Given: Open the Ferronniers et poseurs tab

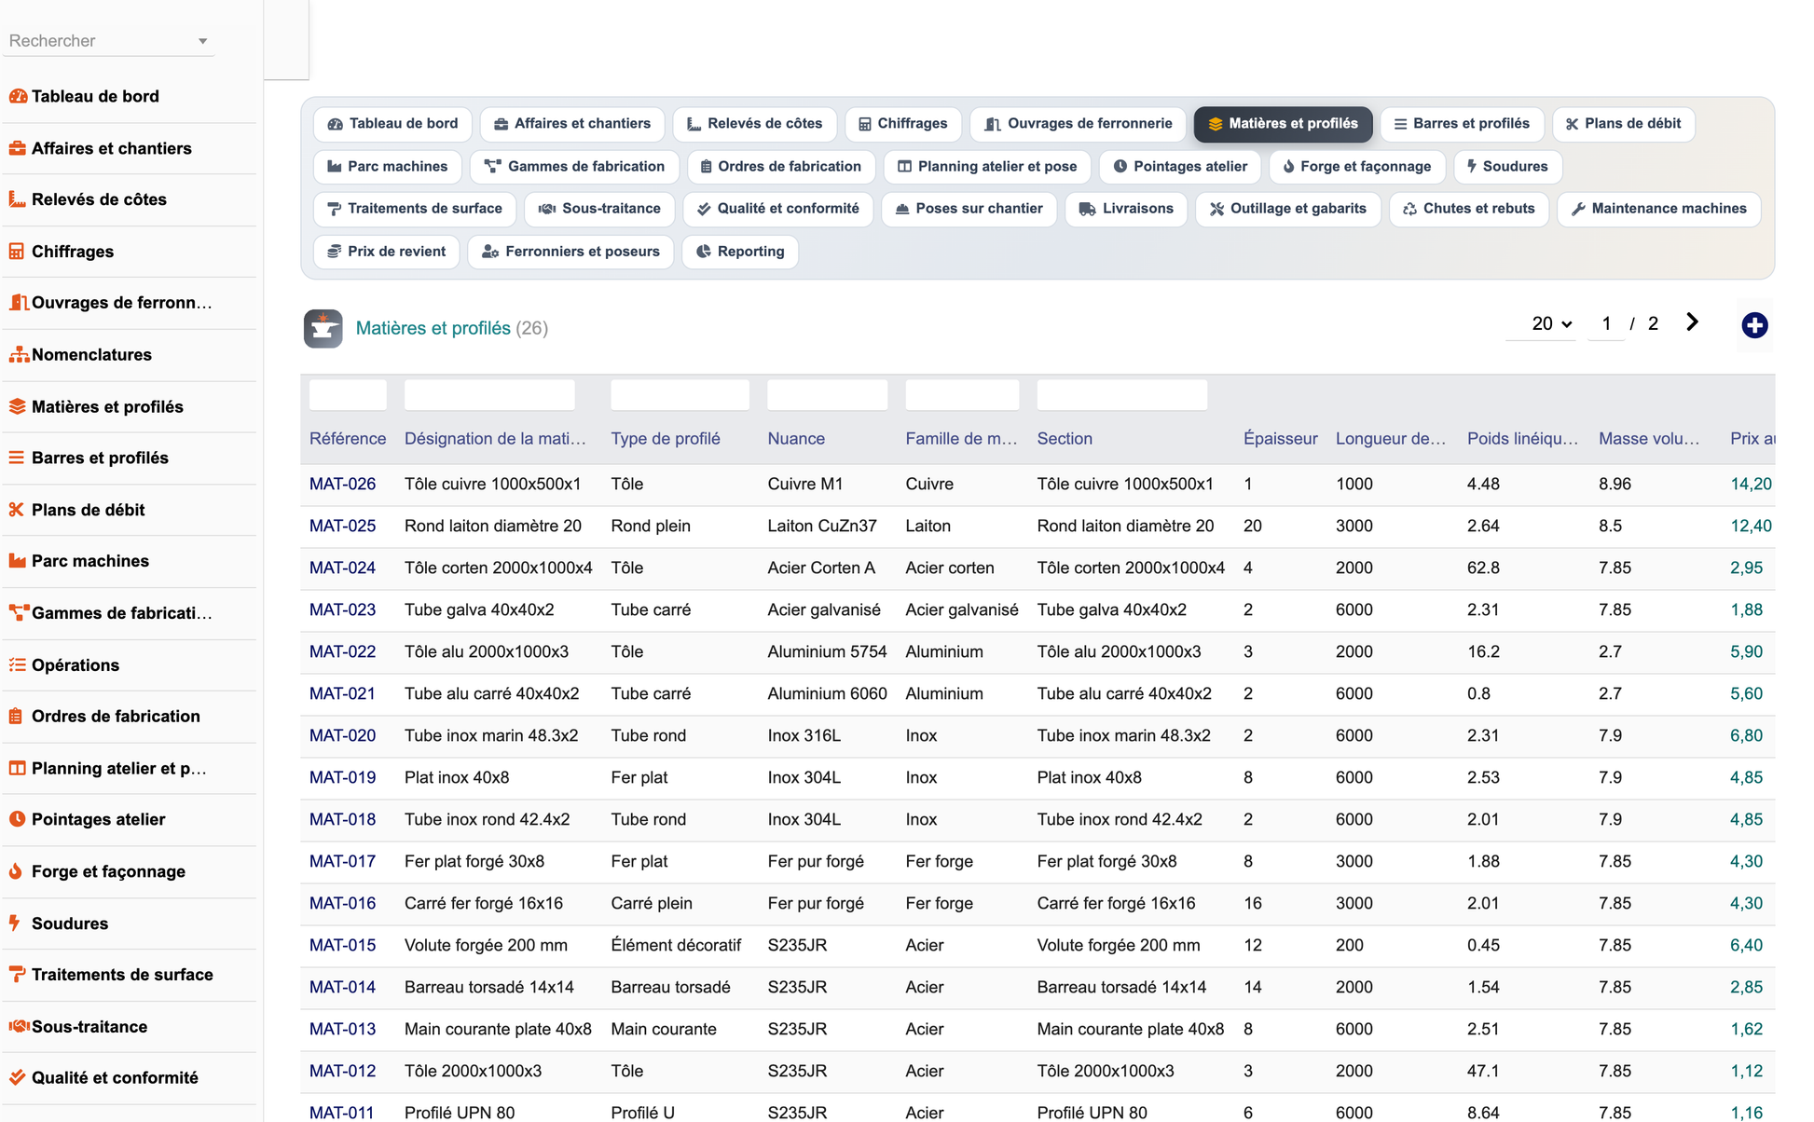Looking at the screenshot, I should 570,252.
